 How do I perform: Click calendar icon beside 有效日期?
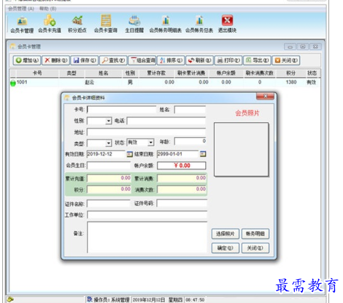click(130, 154)
